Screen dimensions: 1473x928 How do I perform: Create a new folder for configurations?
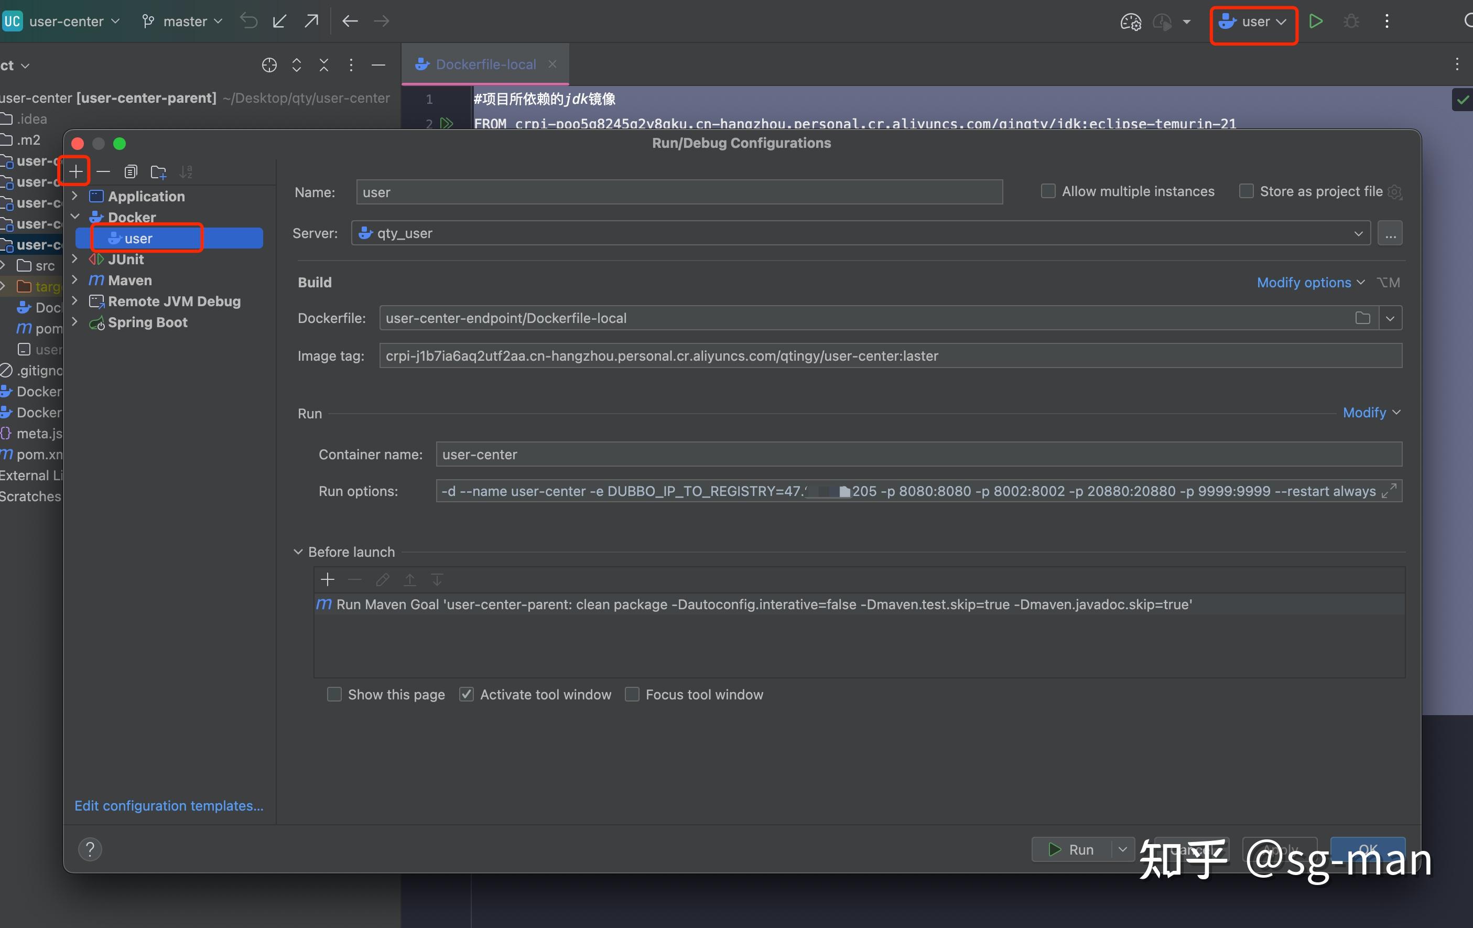click(158, 172)
